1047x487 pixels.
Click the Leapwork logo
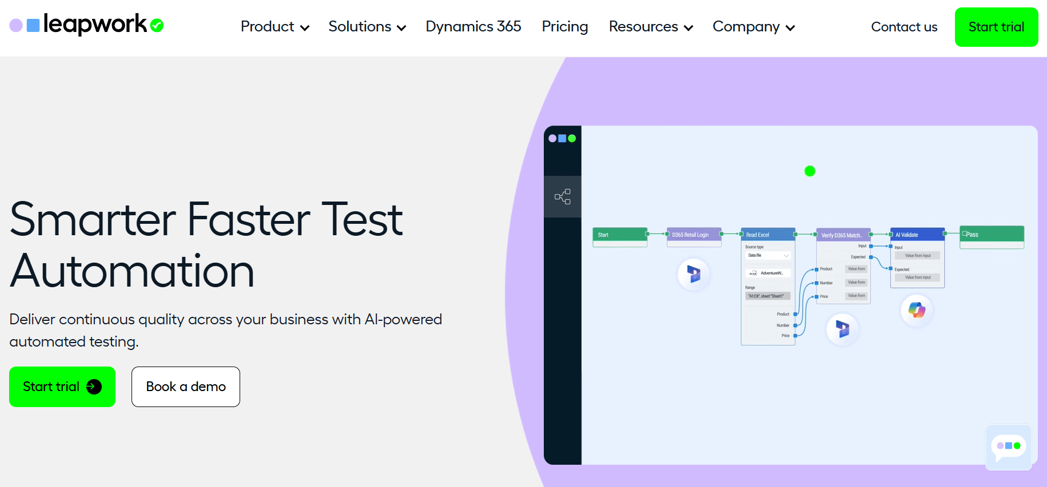[86, 25]
